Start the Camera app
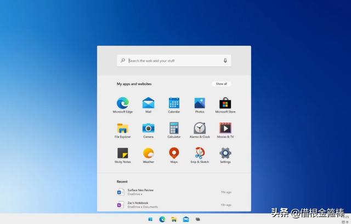Image resolution: width=351 pixels, height=224 pixels. point(148,128)
